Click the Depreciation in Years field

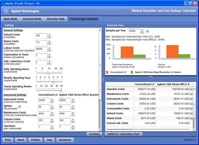pos(41,56)
